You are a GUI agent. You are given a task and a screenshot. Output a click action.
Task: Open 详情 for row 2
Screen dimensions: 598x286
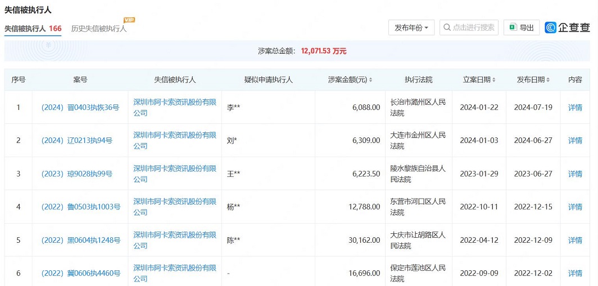[575, 141]
